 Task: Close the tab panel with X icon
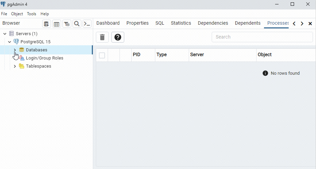pos(310,24)
